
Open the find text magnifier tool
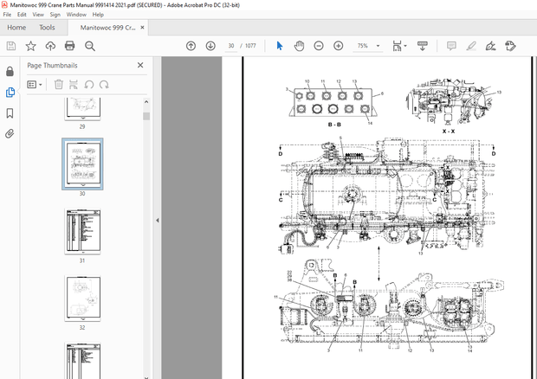pyautogui.click(x=90, y=46)
